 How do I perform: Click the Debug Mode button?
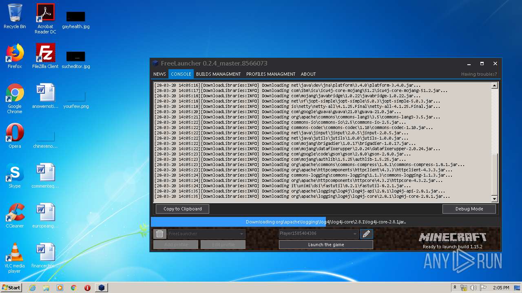pos(469,209)
